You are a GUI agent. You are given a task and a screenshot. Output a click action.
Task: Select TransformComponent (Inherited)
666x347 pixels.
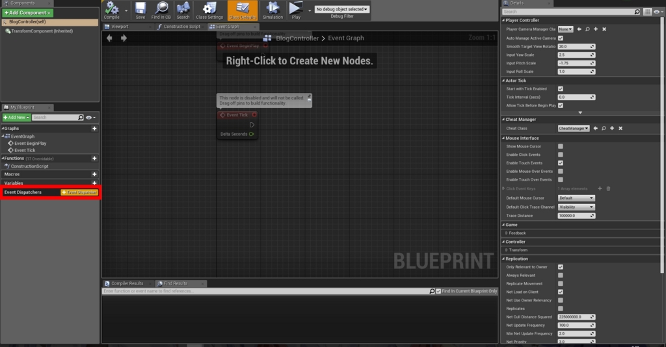point(42,31)
